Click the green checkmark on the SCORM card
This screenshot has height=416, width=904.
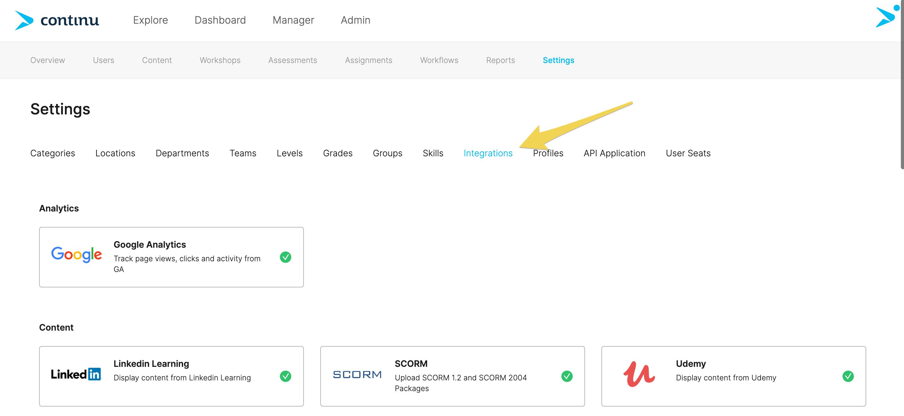click(567, 376)
